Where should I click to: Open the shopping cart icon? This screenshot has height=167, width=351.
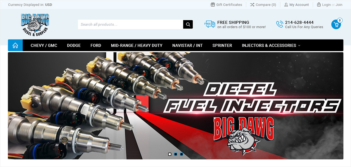coord(336,24)
